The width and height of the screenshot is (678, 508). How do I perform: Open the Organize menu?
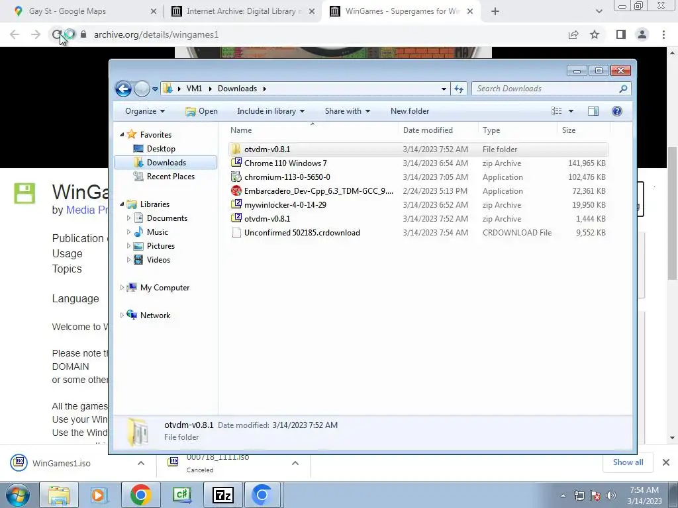[145, 111]
